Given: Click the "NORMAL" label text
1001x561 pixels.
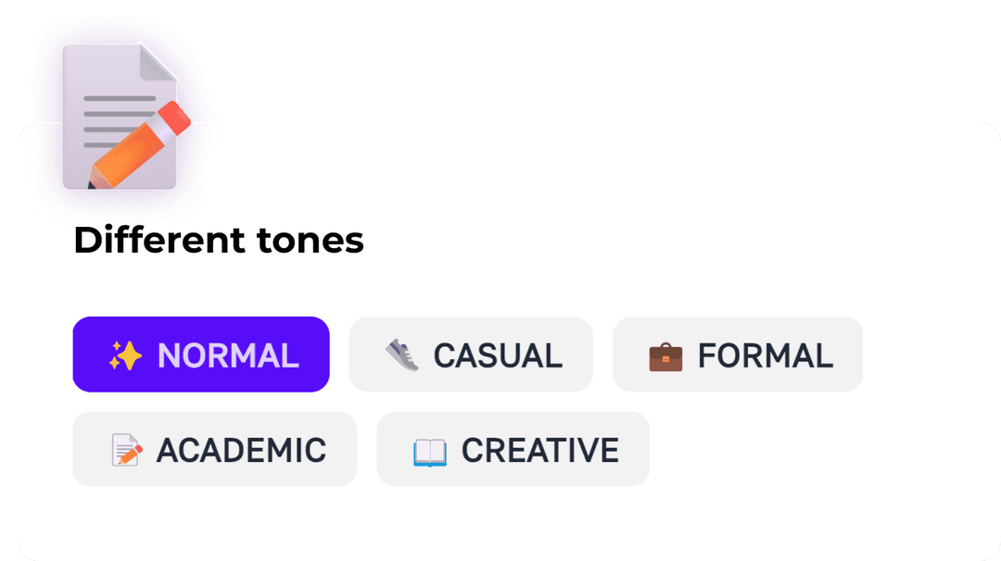Looking at the screenshot, I should (228, 355).
